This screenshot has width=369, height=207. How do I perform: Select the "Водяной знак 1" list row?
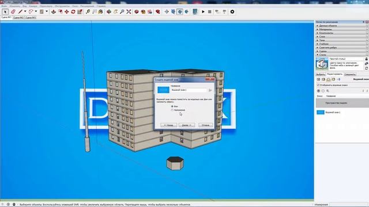(342, 113)
